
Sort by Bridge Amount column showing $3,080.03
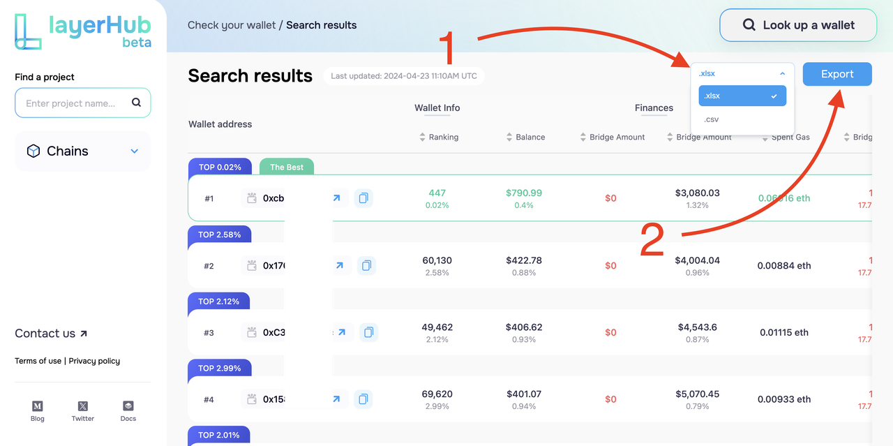[x=670, y=137]
